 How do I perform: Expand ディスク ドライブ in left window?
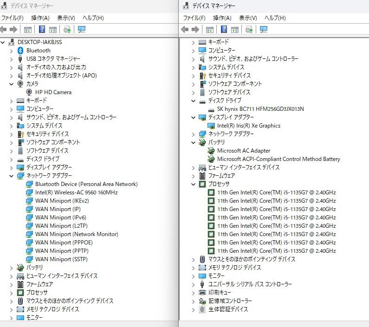pos(11,160)
